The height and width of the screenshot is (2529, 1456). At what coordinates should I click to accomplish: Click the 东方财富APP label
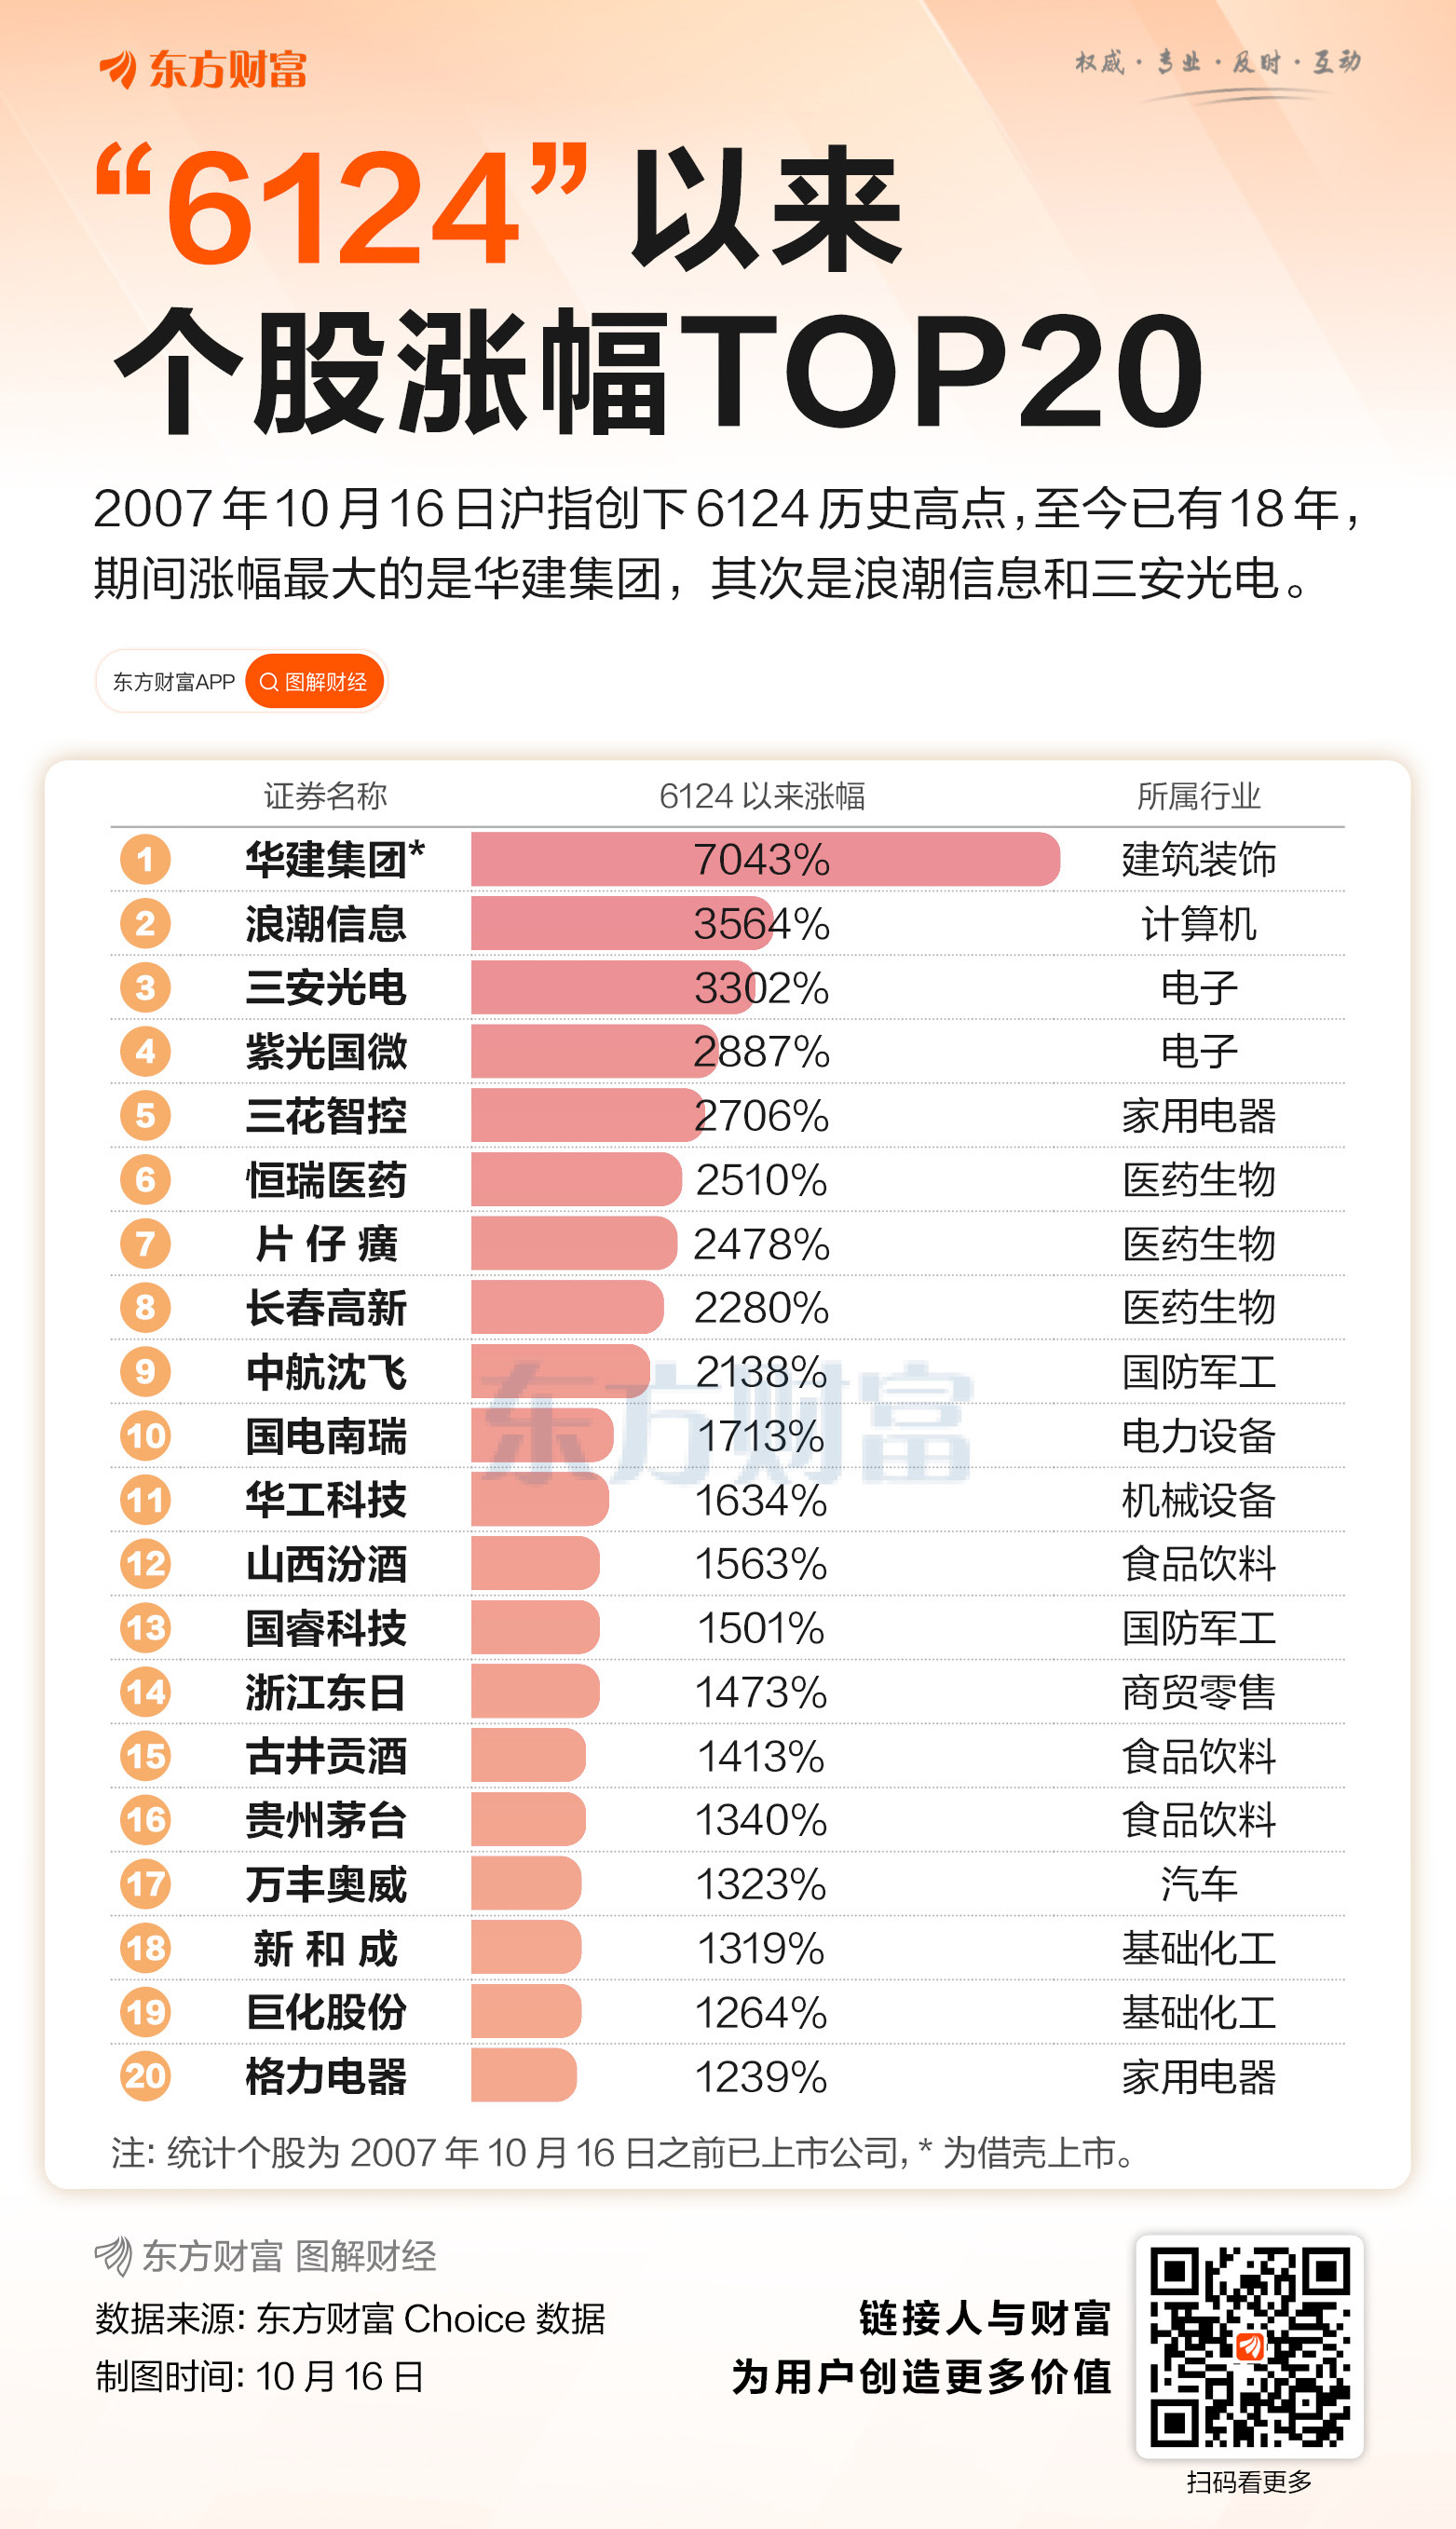pyautogui.click(x=173, y=682)
